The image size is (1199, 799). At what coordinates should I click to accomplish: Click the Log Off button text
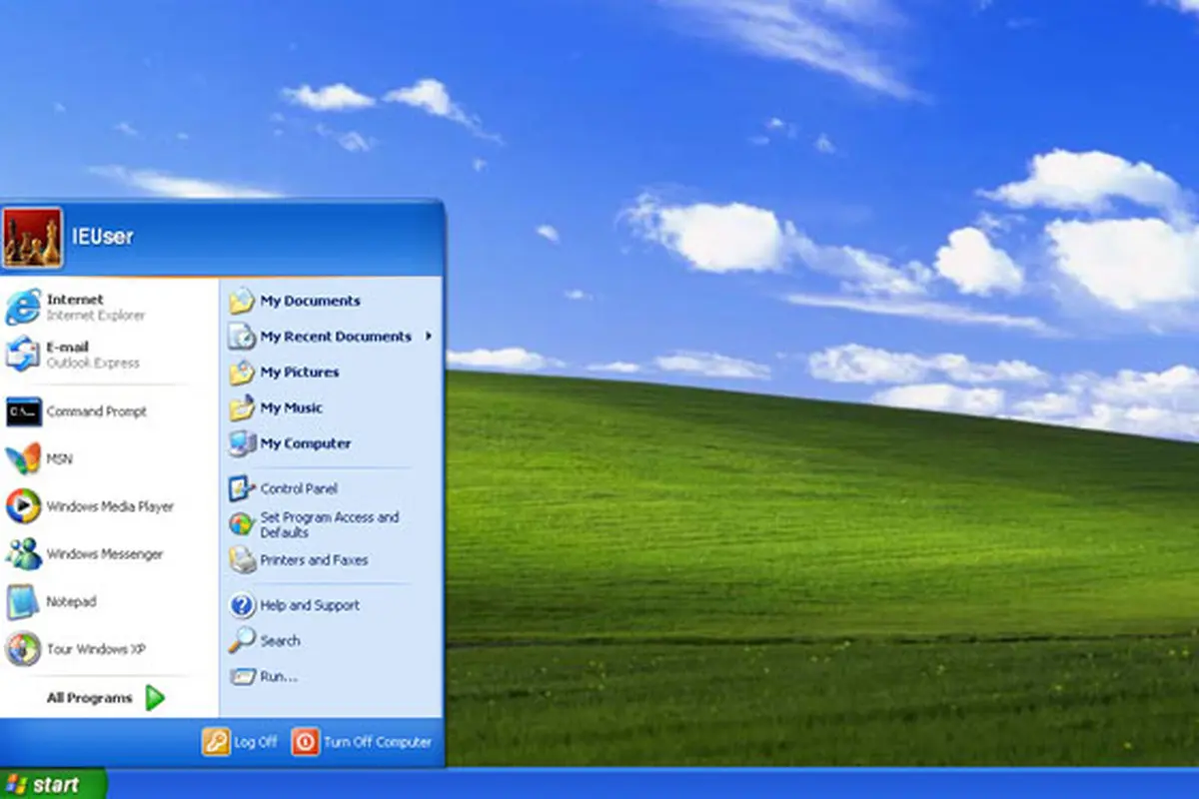click(256, 742)
